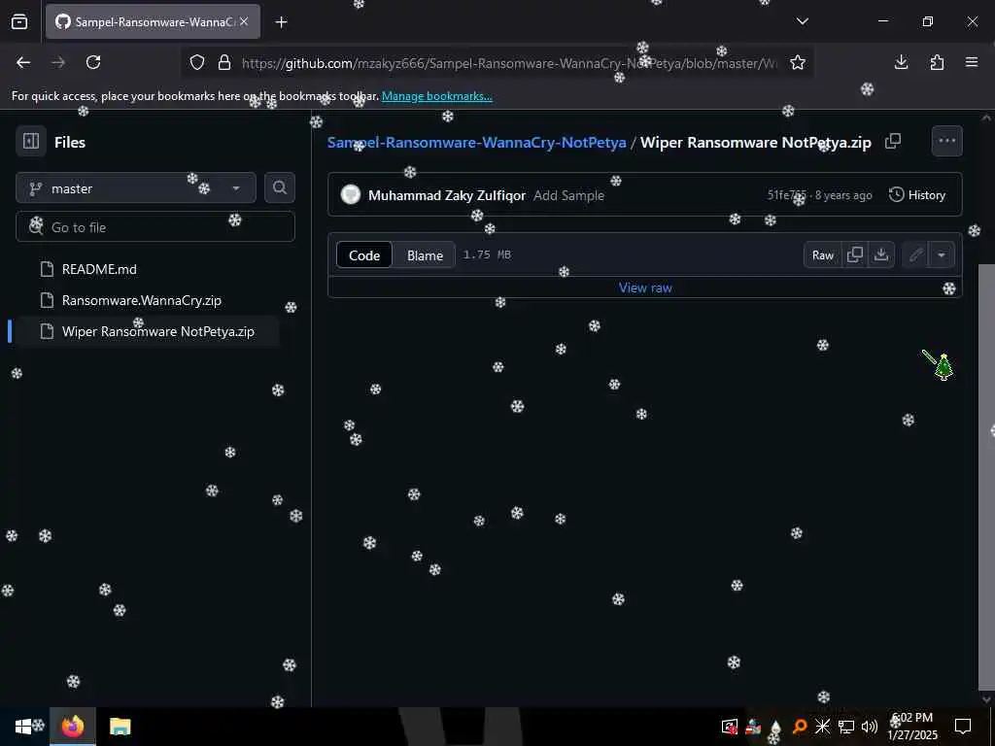Expand the master branch selector
995x746 pixels.
136,188
